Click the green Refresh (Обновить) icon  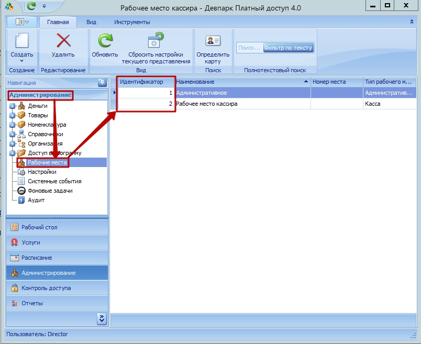point(105,41)
